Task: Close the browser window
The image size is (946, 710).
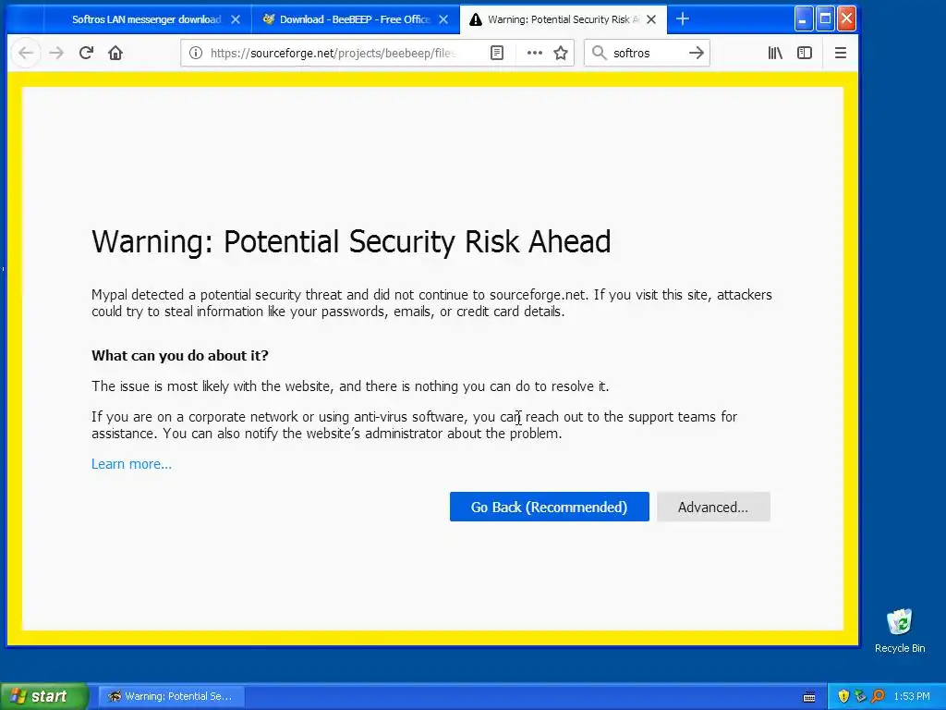Action: coord(846,18)
